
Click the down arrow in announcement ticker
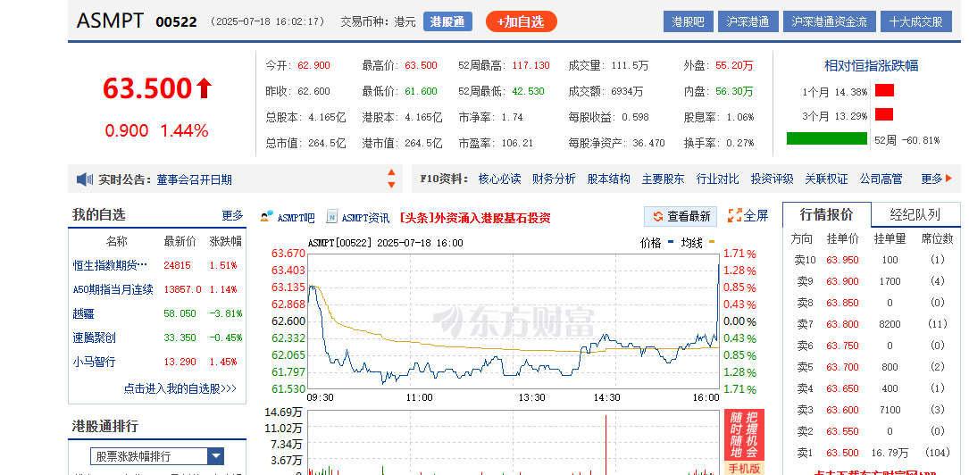pyautogui.click(x=391, y=185)
